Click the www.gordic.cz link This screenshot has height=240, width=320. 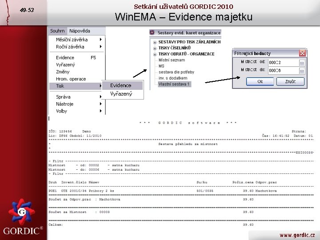pyautogui.click(x=297, y=235)
